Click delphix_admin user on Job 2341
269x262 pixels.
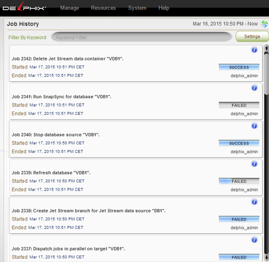pyautogui.click(x=244, y=114)
